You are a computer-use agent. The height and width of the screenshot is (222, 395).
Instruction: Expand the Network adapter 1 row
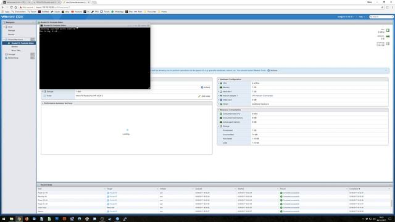pyautogui.click(x=218, y=96)
